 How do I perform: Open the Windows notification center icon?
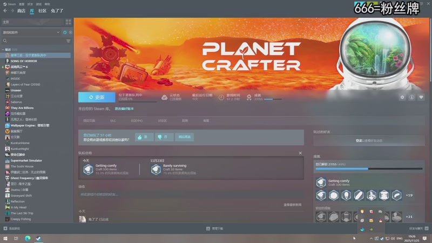click(x=424, y=238)
